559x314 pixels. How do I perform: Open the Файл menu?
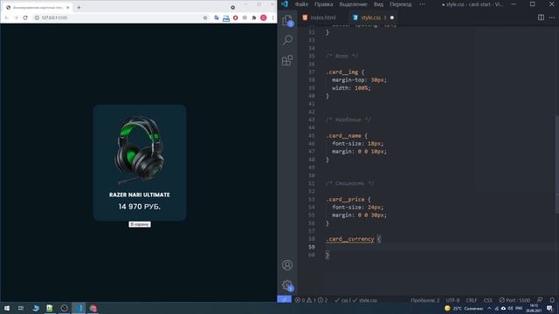point(301,4)
